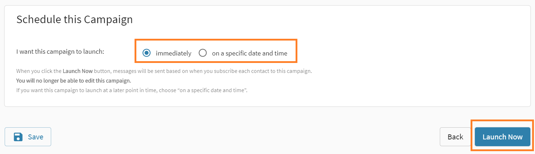
Task: Go back with the Back button
Action: (455, 137)
